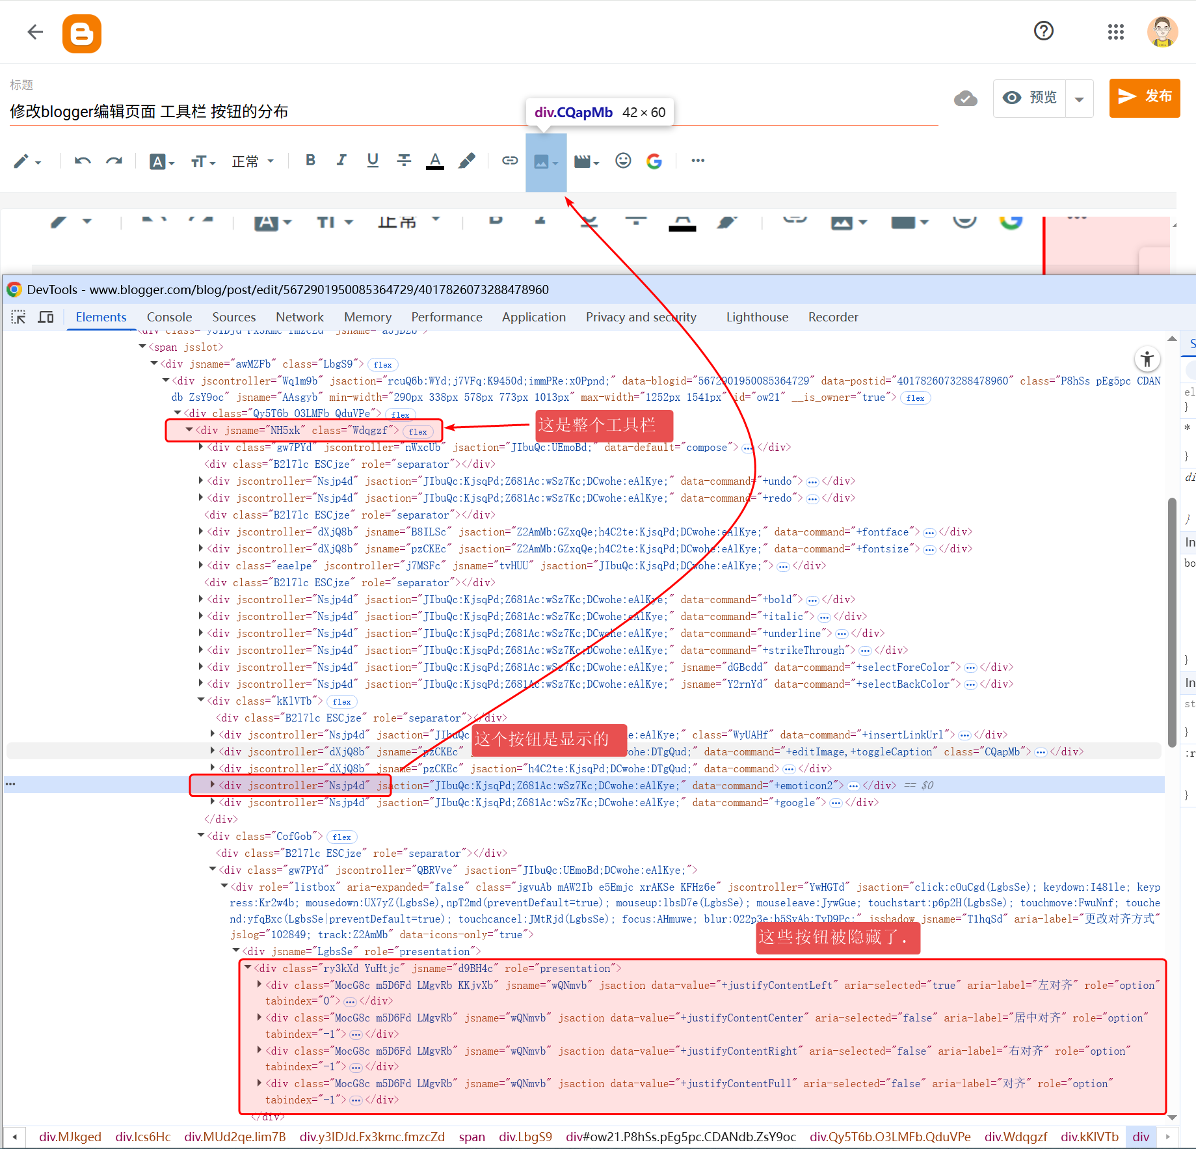
Task: Click the text color icon with black bar
Action: tap(434, 161)
